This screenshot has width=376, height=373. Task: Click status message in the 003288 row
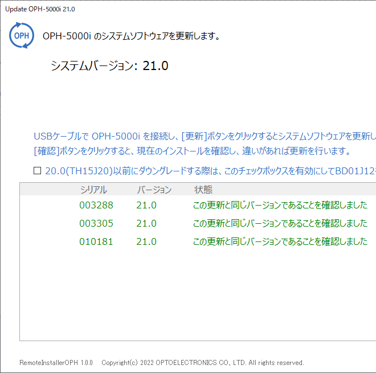click(280, 205)
